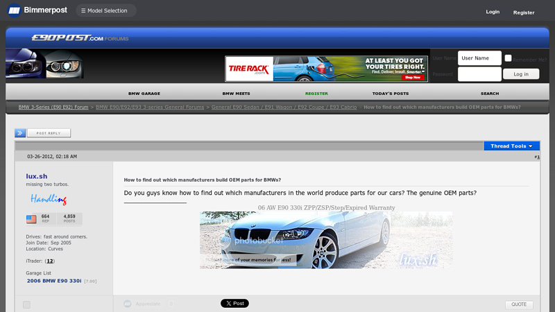This screenshot has width=555, height=312.
Task: Click the thread title in the breadcrumb
Action: coord(442,107)
